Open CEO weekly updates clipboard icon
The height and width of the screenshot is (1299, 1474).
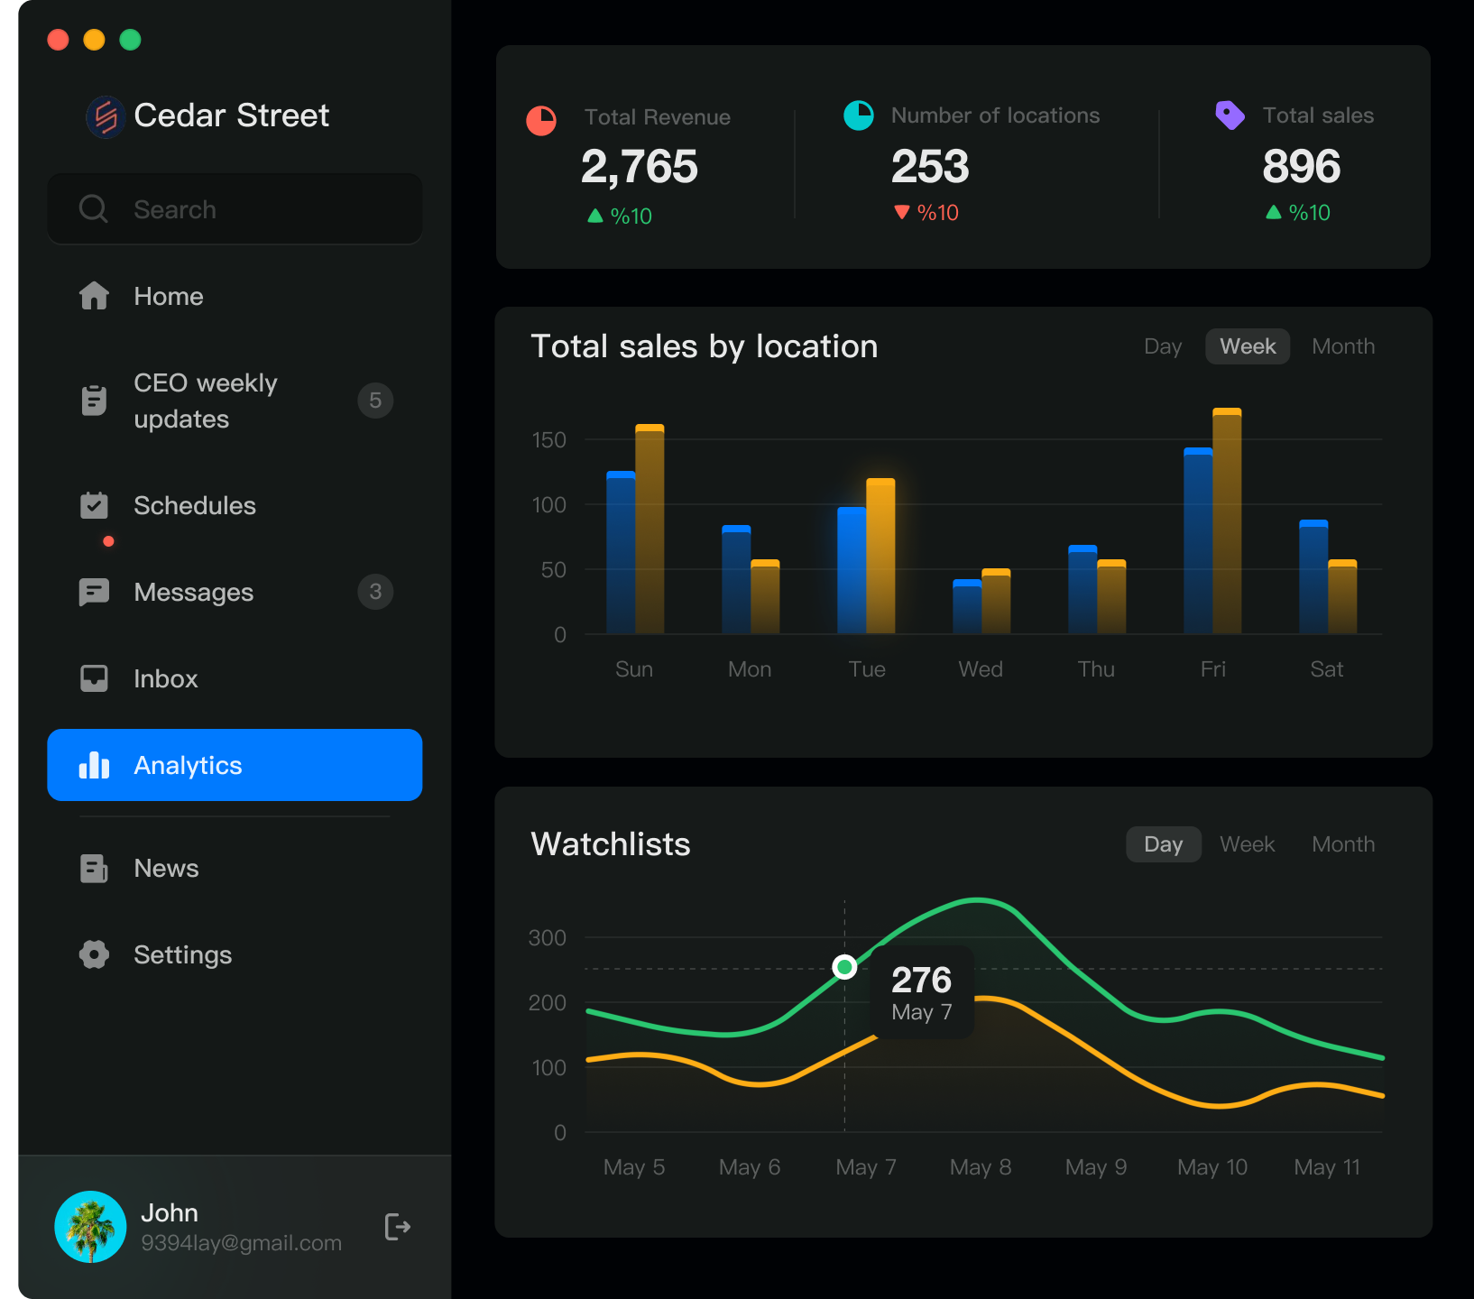(94, 401)
